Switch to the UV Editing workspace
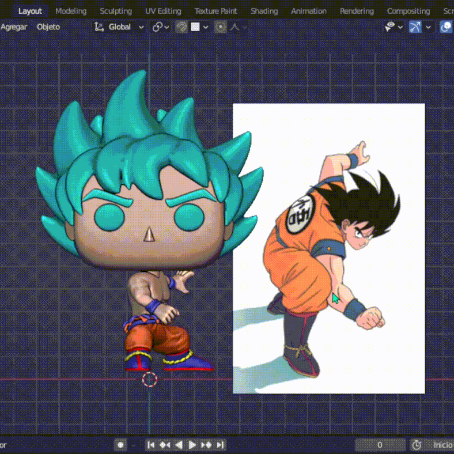 [163, 11]
